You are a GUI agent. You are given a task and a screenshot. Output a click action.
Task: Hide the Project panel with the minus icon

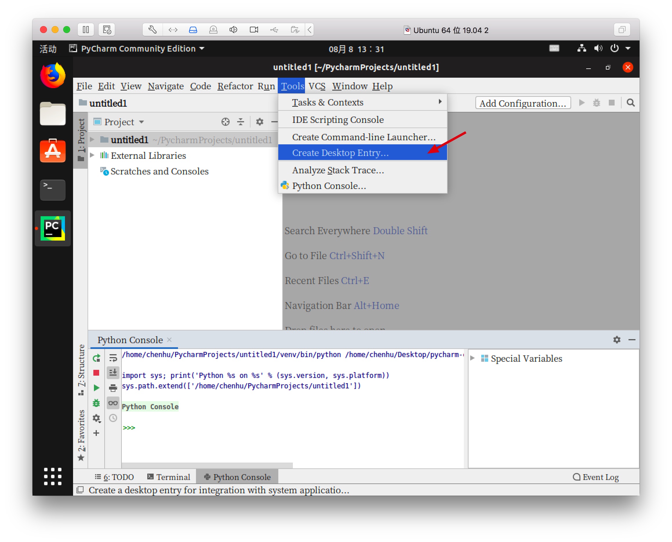tap(274, 122)
